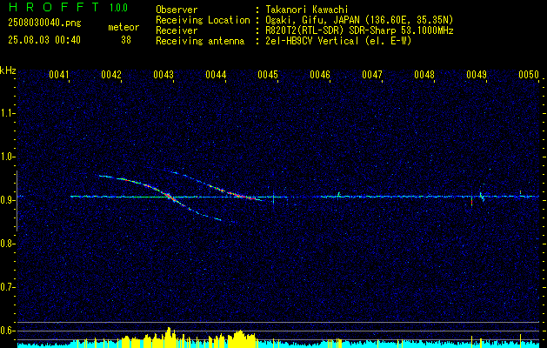Click the 0.6 kHz axis label
This screenshot has height=348, width=547.
coord(7,331)
